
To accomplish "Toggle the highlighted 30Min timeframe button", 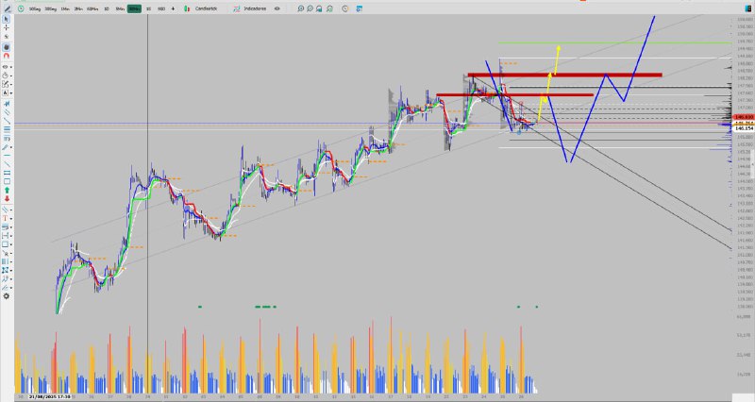I will point(134,7).
